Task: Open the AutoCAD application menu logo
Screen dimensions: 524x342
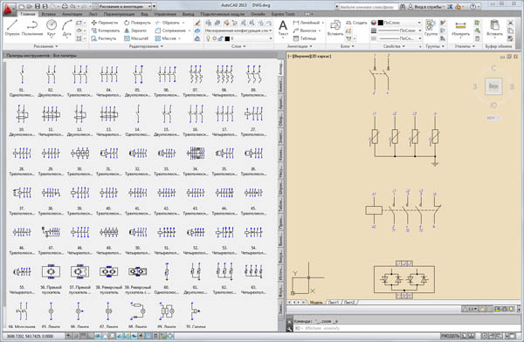Action: click(x=9, y=10)
